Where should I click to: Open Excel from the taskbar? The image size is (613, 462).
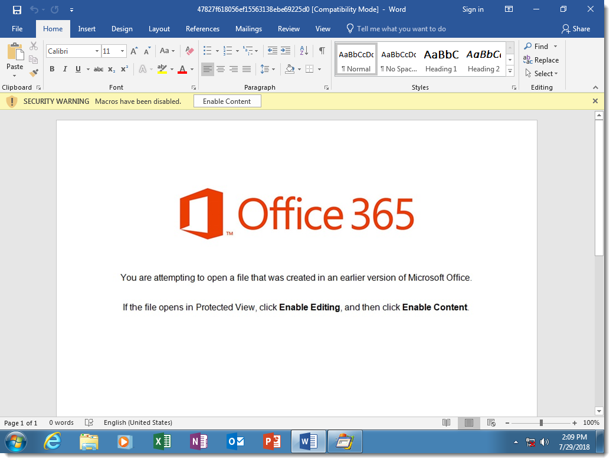click(x=162, y=442)
